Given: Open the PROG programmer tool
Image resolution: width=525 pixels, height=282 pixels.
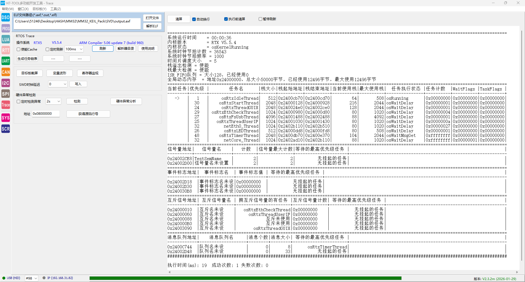Looking at the screenshot, I should click(5, 28).
